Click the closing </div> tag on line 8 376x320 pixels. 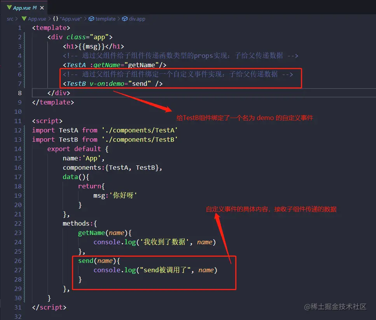(x=59, y=93)
